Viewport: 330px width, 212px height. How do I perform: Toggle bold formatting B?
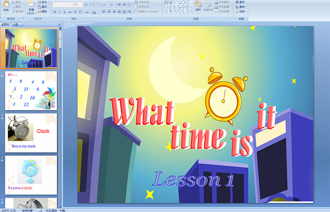(x=55, y=12)
